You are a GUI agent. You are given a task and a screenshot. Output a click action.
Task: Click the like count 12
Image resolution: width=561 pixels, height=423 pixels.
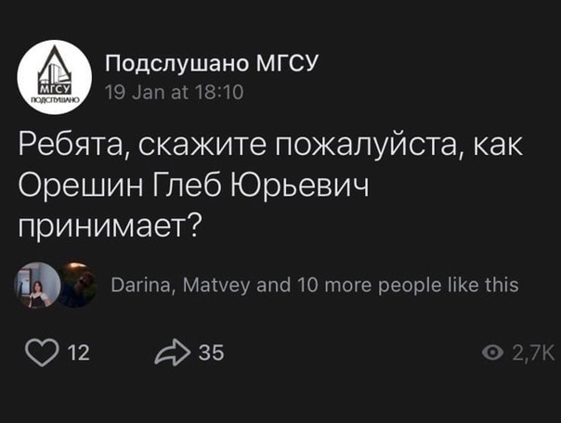coord(79,353)
